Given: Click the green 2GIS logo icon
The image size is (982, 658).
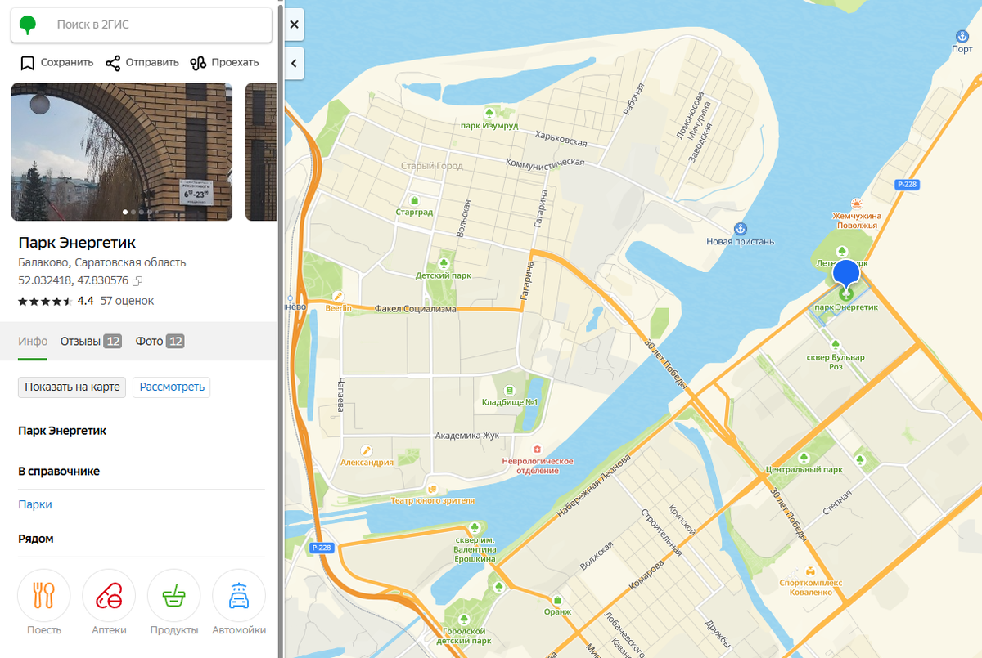Looking at the screenshot, I should (27, 25).
